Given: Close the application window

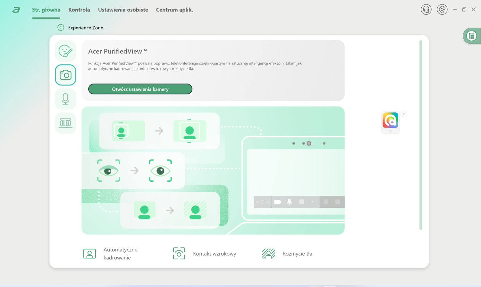Looking at the screenshot, I should (474, 10).
